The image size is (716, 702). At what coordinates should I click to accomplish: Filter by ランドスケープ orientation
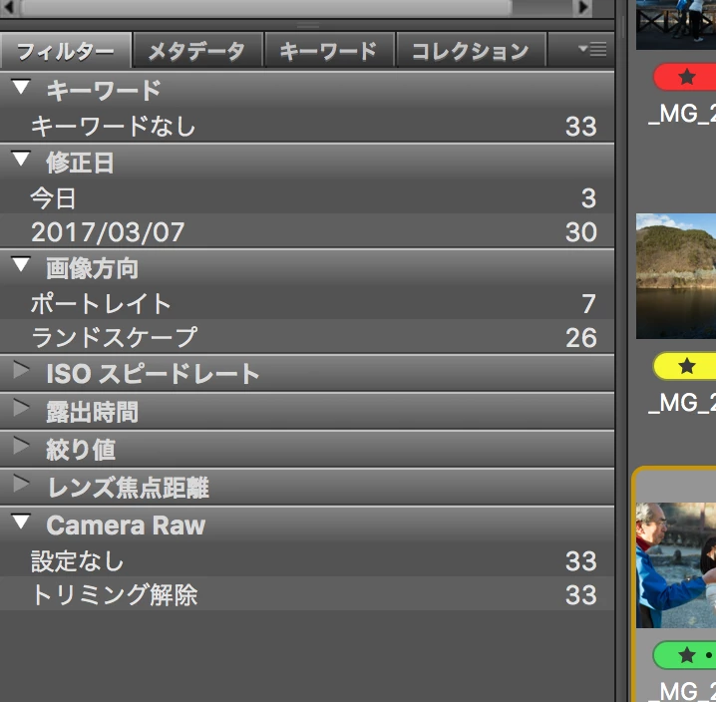click(307, 337)
